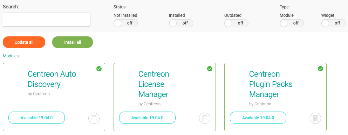Focus the Search input field
The image size is (348, 135).
[x=47, y=20]
